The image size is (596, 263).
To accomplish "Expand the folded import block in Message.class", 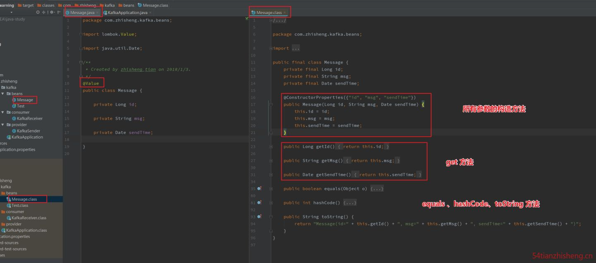I will tap(296, 48).
